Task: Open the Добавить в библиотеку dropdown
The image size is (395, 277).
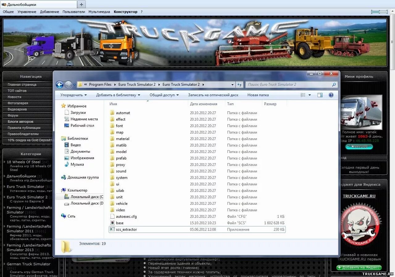Action: pos(118,95)
